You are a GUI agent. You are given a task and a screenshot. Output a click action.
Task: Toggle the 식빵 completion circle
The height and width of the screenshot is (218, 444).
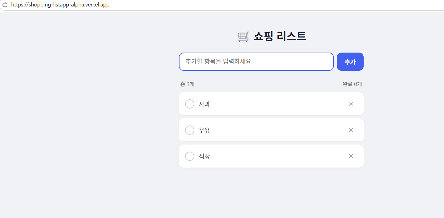[x=190, y=156]
